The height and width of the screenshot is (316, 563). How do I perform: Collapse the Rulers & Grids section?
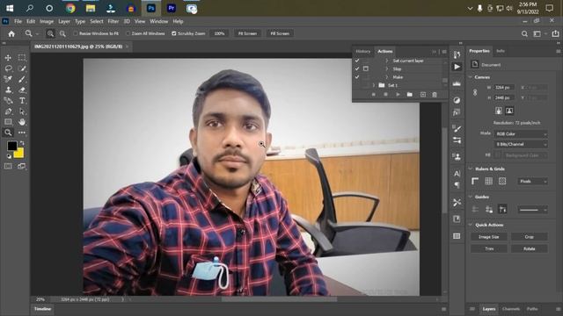(x=471, y=169)
